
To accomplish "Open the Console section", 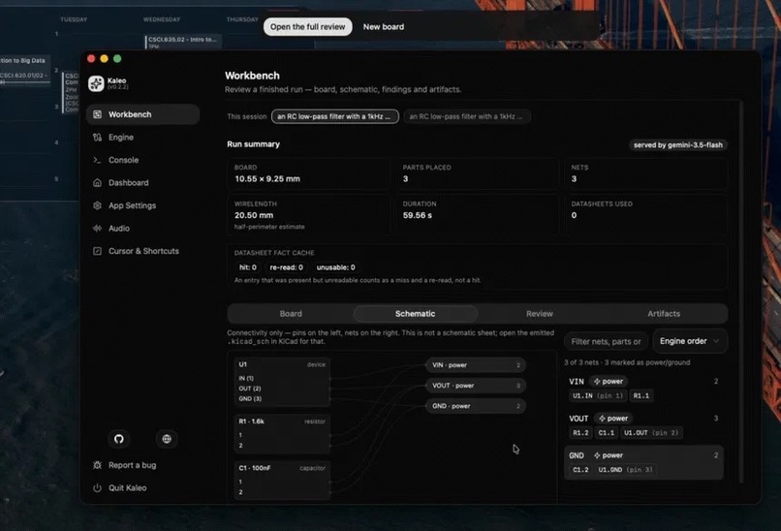I will [x=143, y=160].
